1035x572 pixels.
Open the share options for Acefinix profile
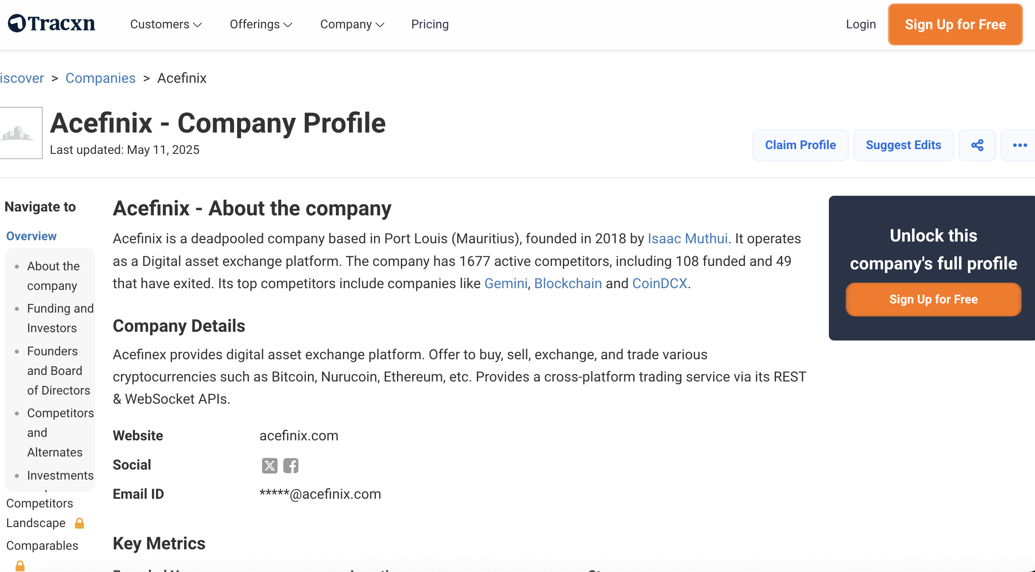click(977, 145)
